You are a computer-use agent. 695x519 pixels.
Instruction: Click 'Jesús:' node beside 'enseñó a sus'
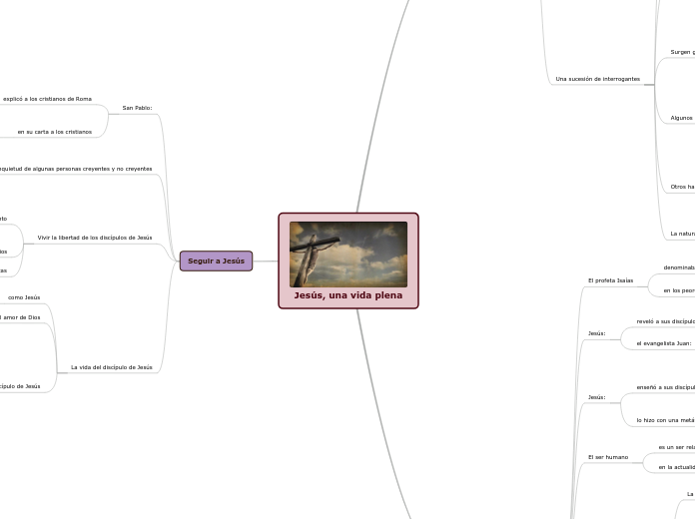(597, 397)
